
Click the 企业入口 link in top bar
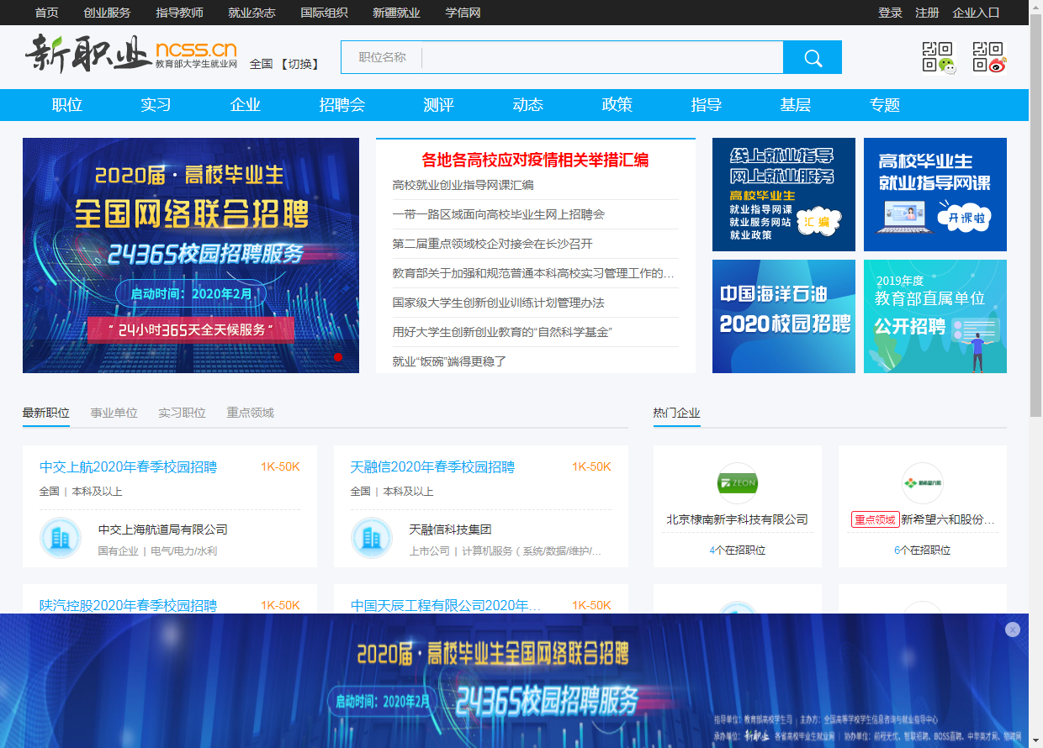[x=976, y=13]
